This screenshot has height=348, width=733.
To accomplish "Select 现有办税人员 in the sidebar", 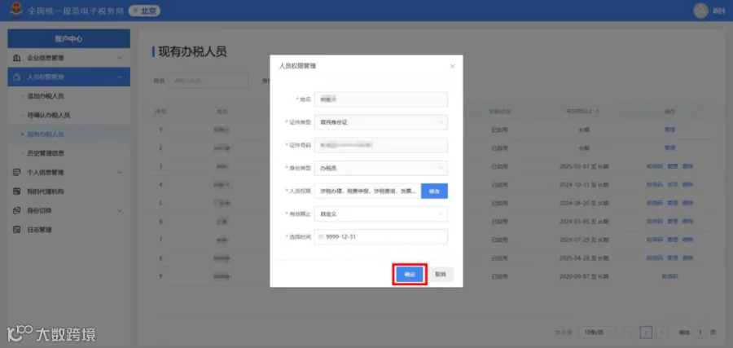I will point(46,134).
